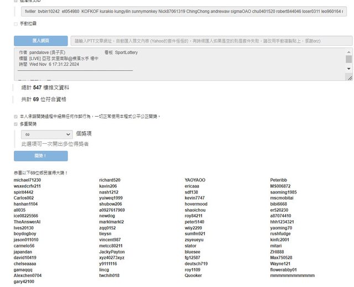Screen dimensions: 354x287
Task: Click the scroll-up arrow of the article text box
Action: click(x=348, y=51)
